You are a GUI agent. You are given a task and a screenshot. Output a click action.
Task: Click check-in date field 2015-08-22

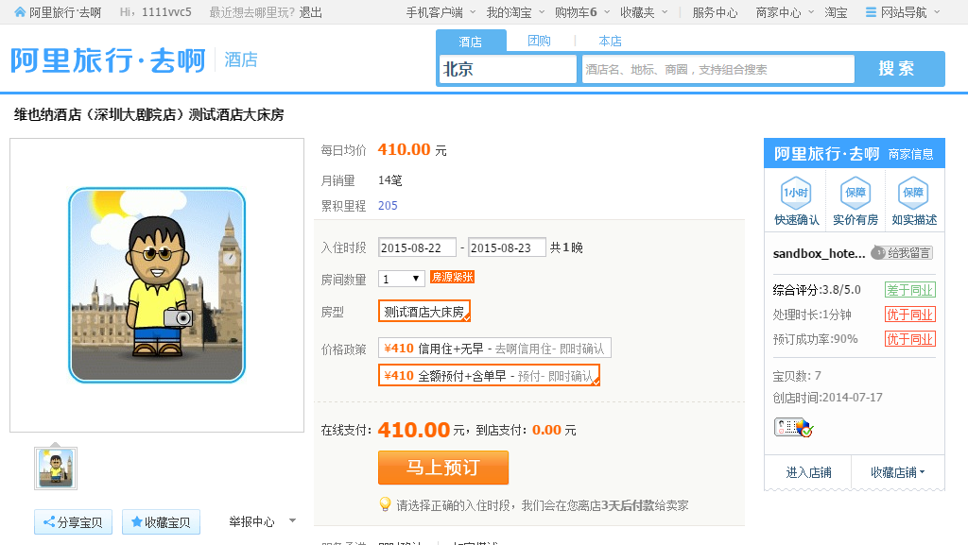(417, 247)
